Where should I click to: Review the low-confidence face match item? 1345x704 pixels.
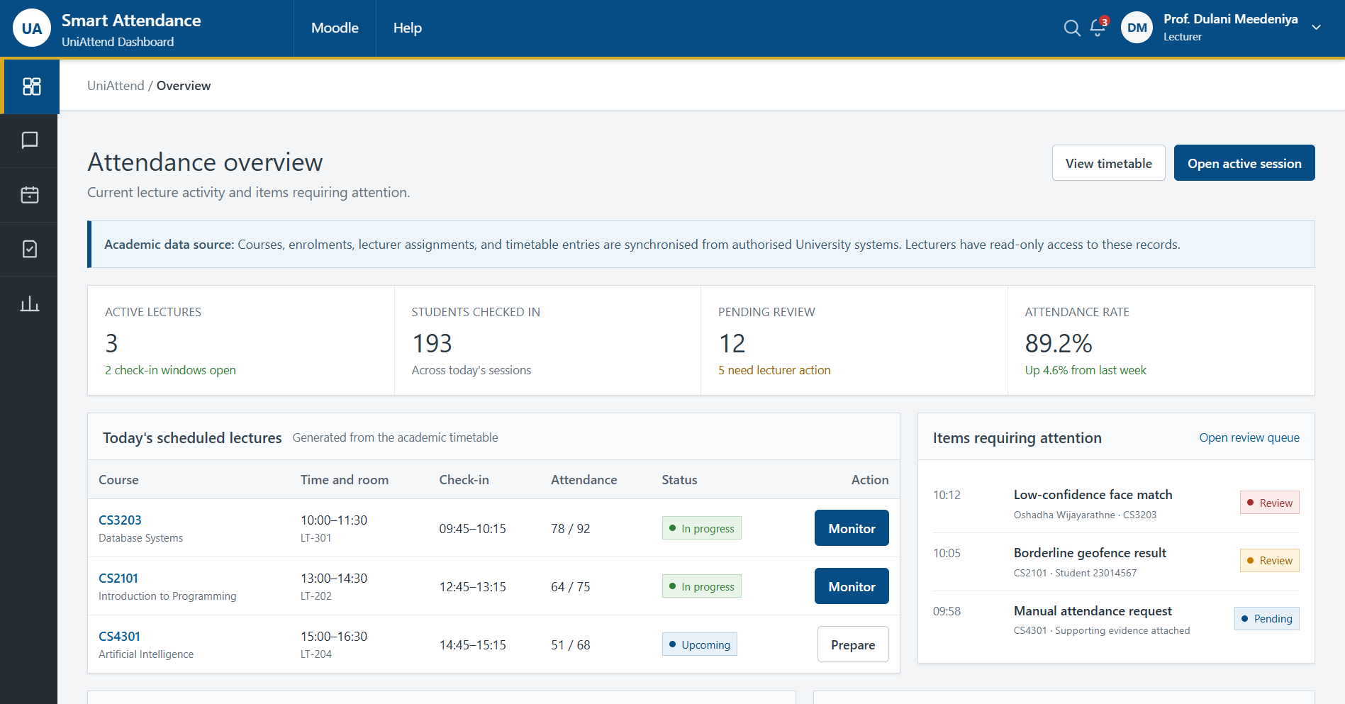click(x=1269, y=503)
